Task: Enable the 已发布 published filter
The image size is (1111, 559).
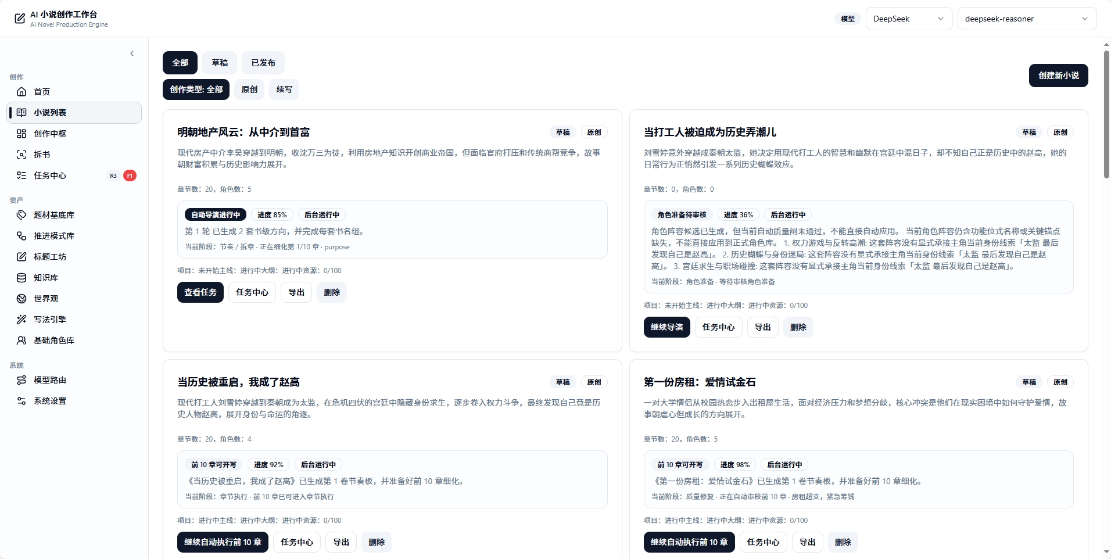Action: [x=263, y=62]
